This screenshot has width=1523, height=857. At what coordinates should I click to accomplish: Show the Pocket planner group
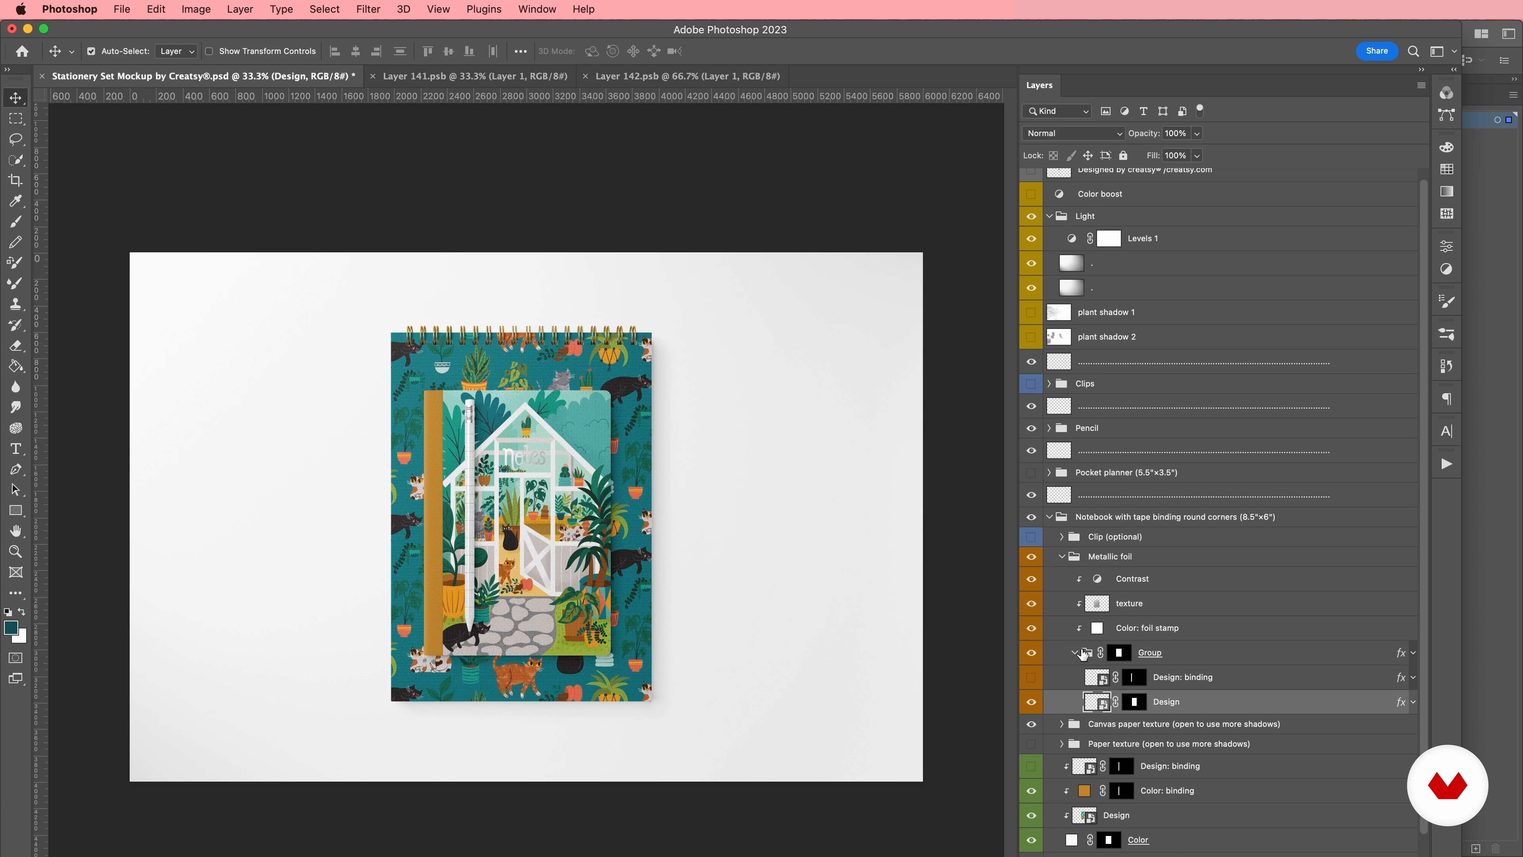point(1032,473)
